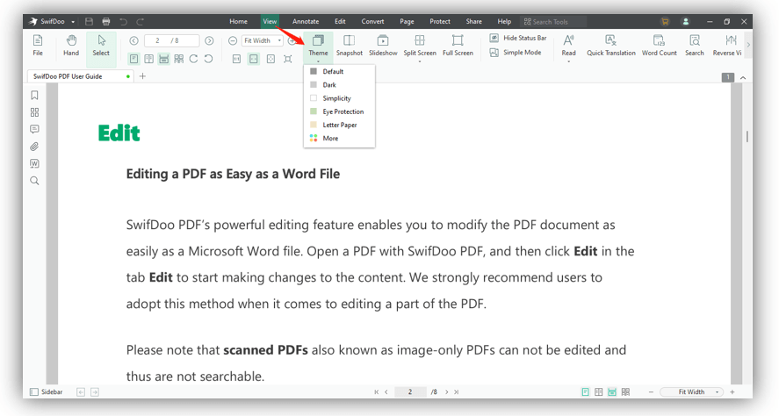Select the Simplicity theme
The height and width of the screenshot is (416, 779).
(339, 98)
